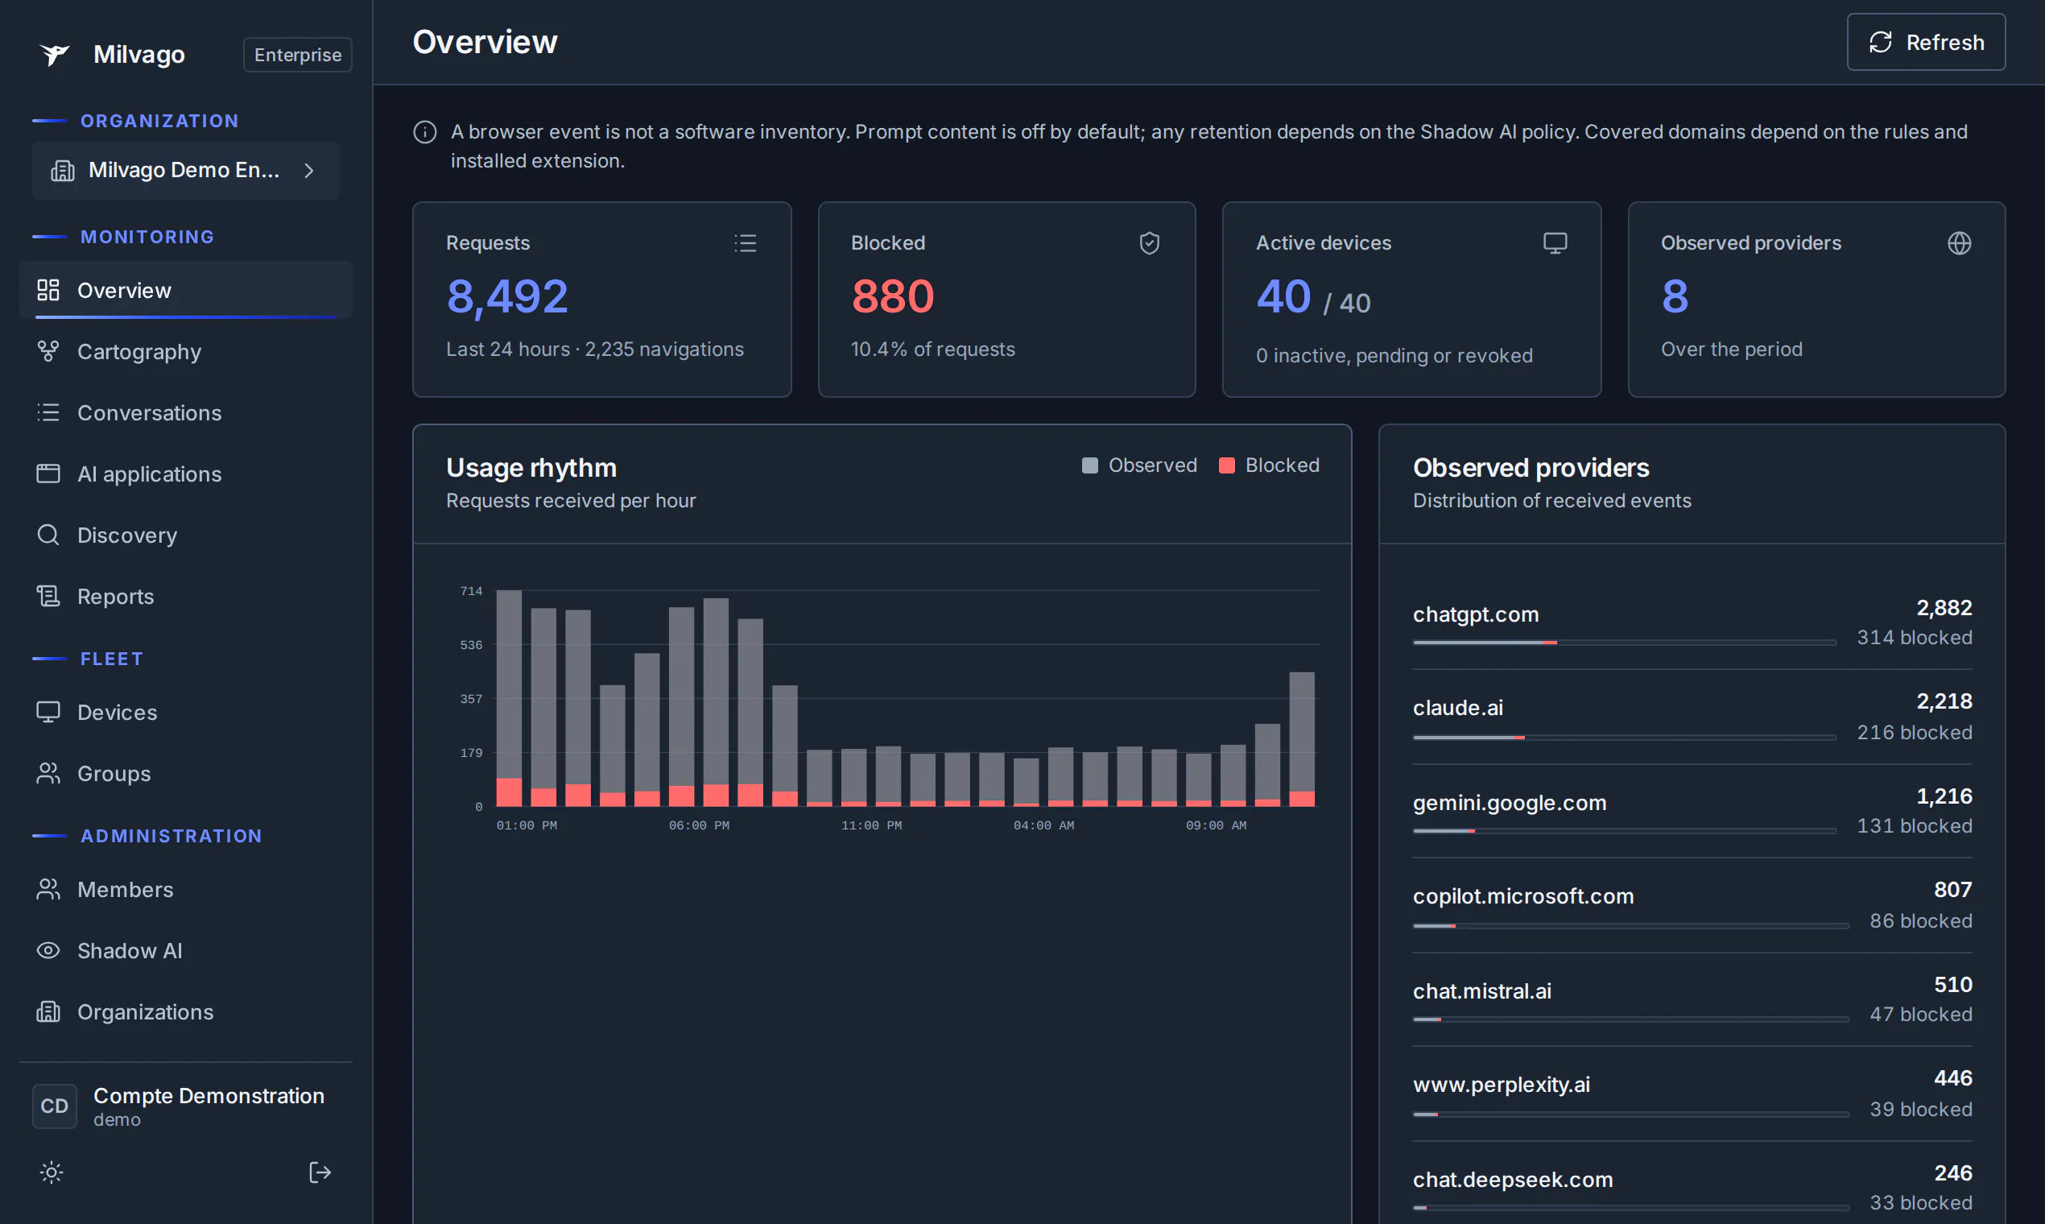The width and height of the screenshot is (2045, 1224).
Task: Open the Organizations page
Action: pyautogui.click(x=185, y=1012)
